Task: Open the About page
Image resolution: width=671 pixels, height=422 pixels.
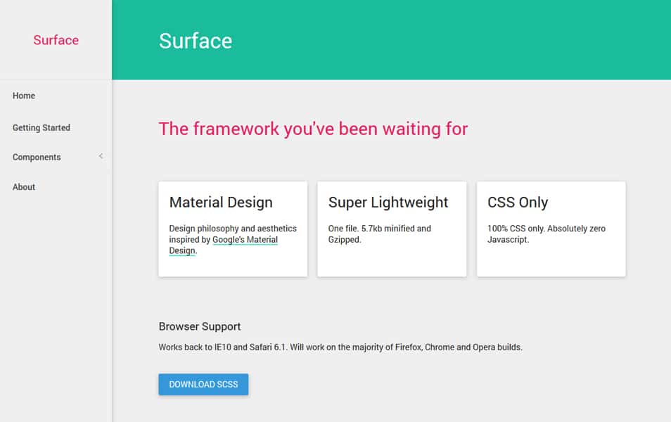Action: (x=23, y=187)
